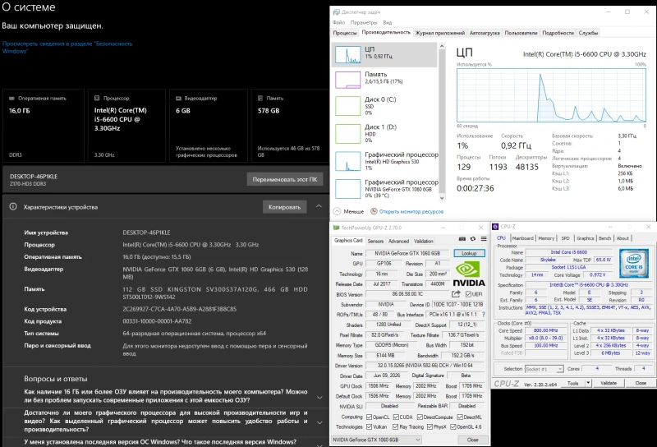Click the NVIDIA logo in GPU-Z
This screenshot has width=657, height=447.
point(469,274)
